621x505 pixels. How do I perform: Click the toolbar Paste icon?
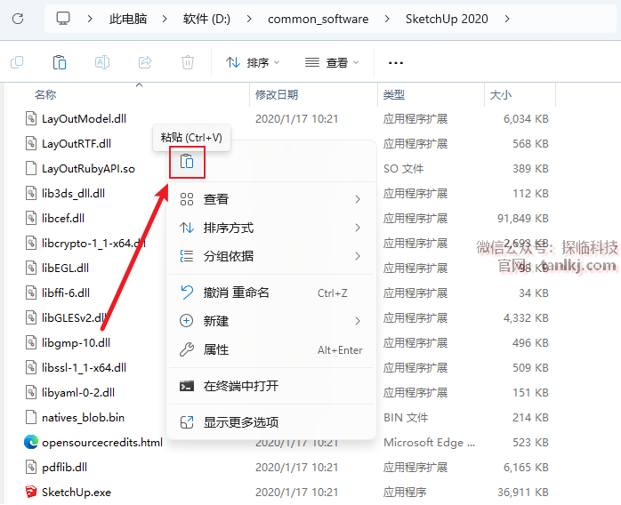59,62
